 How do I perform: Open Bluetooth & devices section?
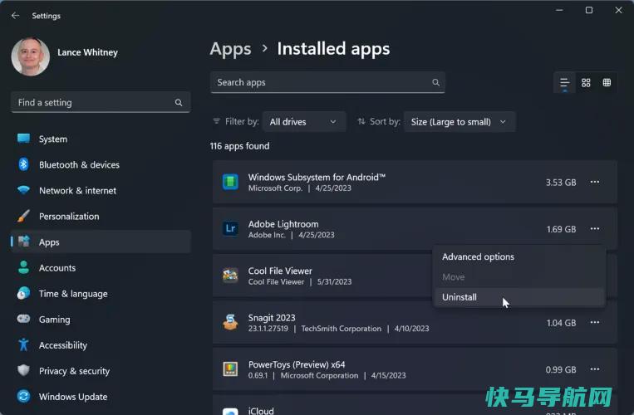(101, 164)
